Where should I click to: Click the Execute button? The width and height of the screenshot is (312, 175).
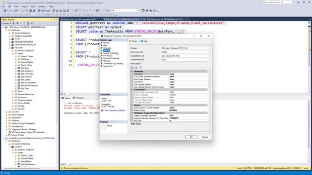point(46,15)
